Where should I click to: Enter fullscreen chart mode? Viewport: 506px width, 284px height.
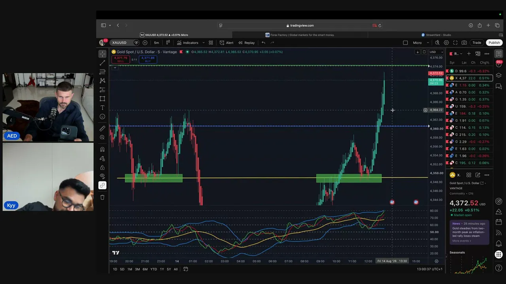coord(455,43)
